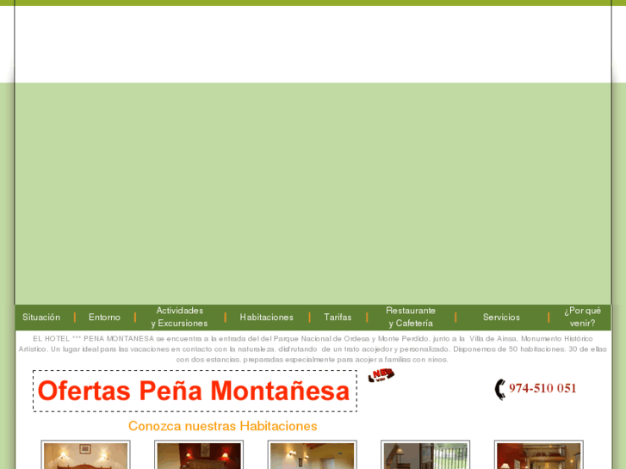The width and height of the screenshot is (626, 469).
Task: Open the third room thumbnail with wall lamps
Action: [313, 455]
